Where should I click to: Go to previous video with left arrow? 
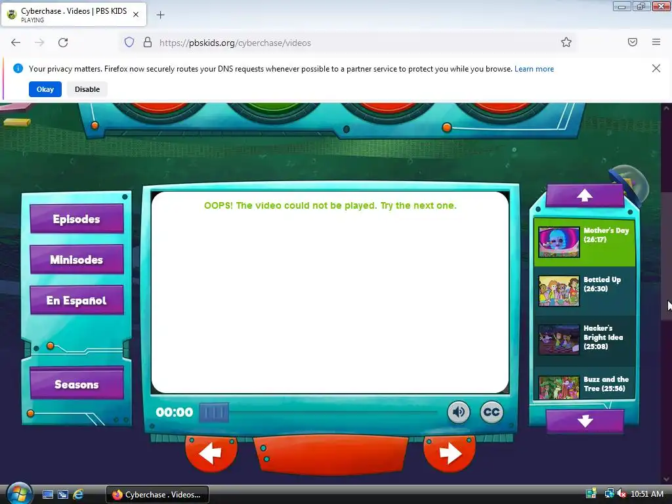pos(211,453)
